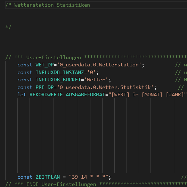Click the '0_userdata.0.Wetterstation' string value
Screen dimensions: 187x187
click(99, 65)
